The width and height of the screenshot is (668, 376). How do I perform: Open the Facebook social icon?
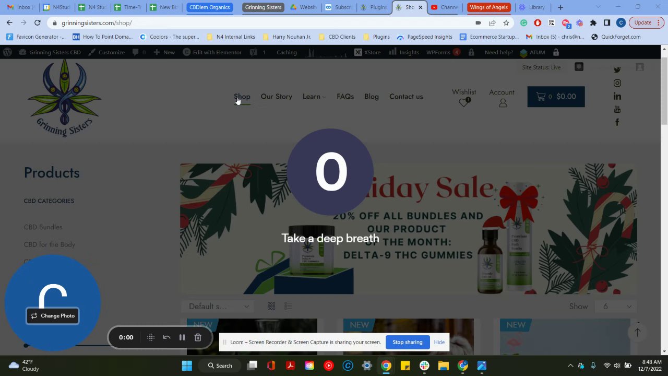(617, 122)
